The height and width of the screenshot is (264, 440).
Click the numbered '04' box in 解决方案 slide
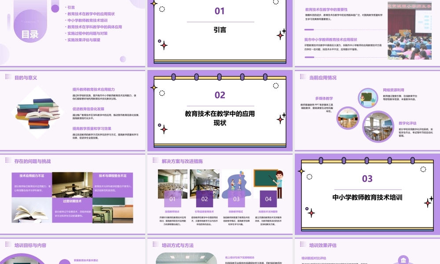click(268, 199)
